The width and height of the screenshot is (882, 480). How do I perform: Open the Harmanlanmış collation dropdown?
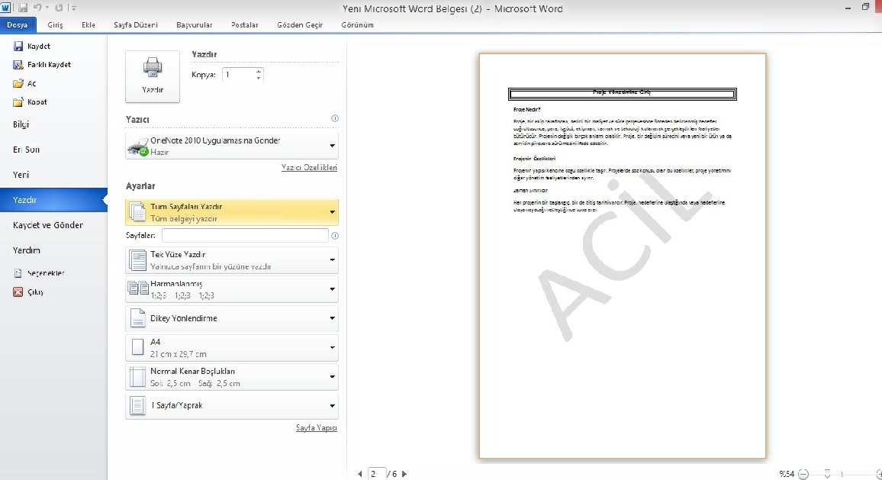point(232,289)
